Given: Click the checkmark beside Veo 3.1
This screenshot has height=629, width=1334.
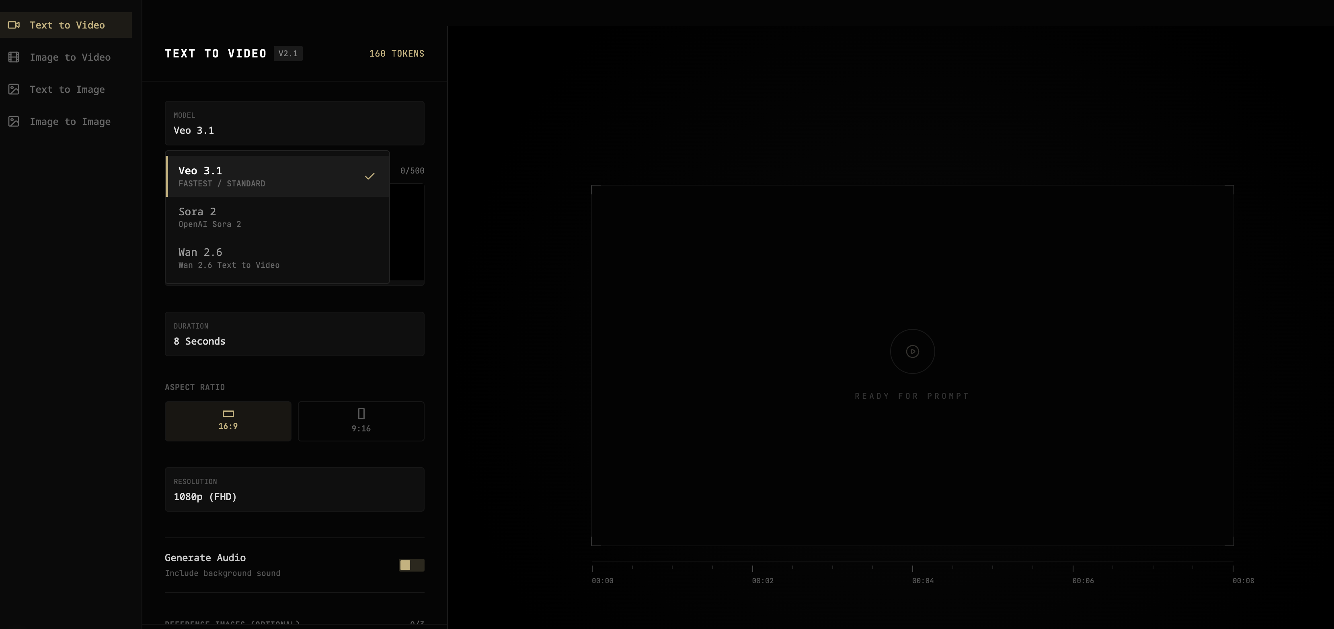Looking at the screenshot, I should click(x=369, y=176).
